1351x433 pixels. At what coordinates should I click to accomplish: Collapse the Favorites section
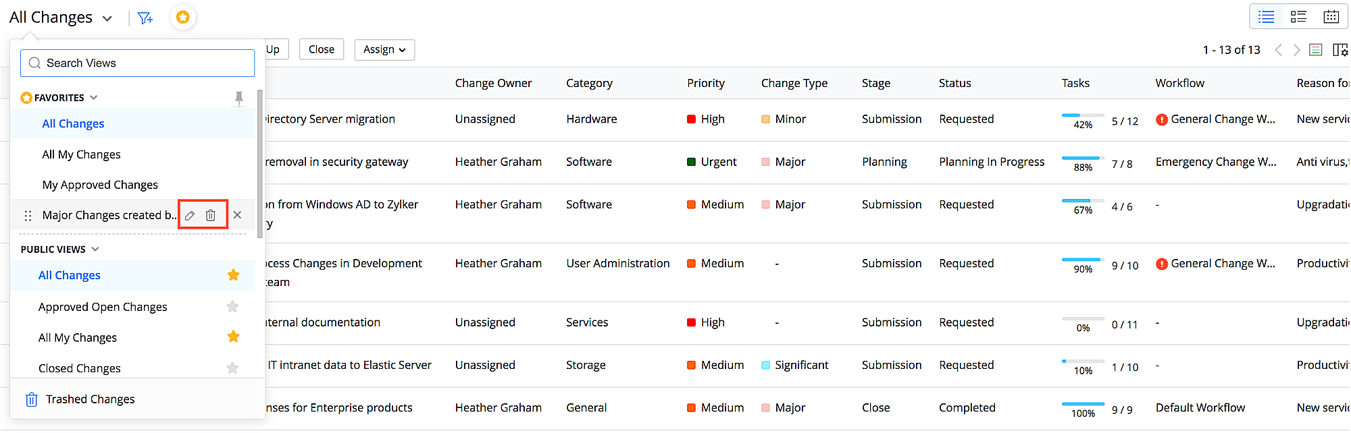pos(94,98)
